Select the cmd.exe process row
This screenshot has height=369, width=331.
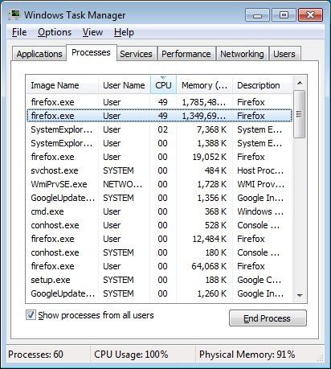point(159,211)
